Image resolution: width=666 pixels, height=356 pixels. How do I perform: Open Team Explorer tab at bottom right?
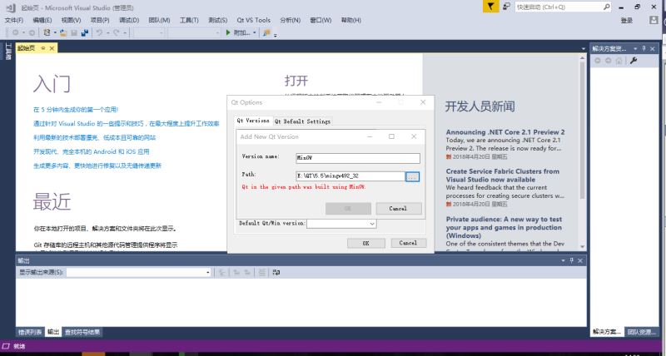[x=641, y=332]
